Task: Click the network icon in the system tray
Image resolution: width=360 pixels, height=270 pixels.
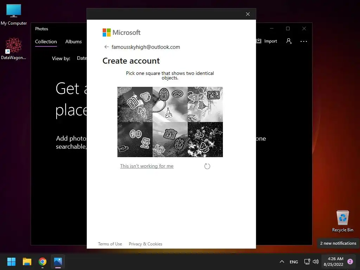Action: click(x=307, y=262)
